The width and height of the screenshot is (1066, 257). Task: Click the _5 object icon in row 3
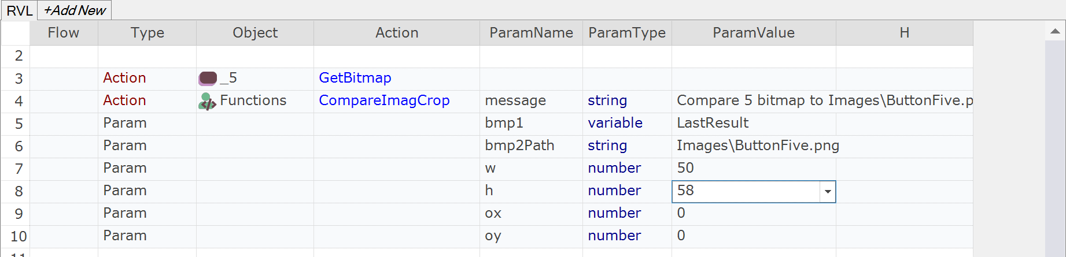[208, 78]
